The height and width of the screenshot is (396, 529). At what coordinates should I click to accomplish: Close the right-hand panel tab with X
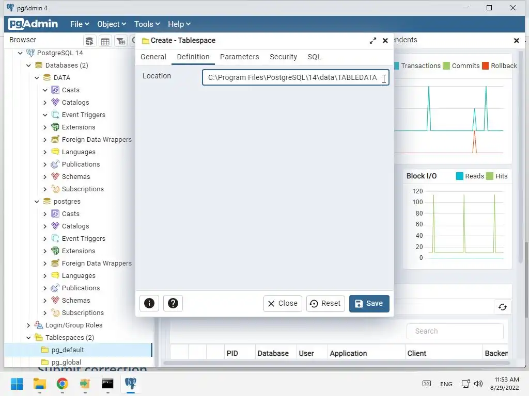pos(516,40)
